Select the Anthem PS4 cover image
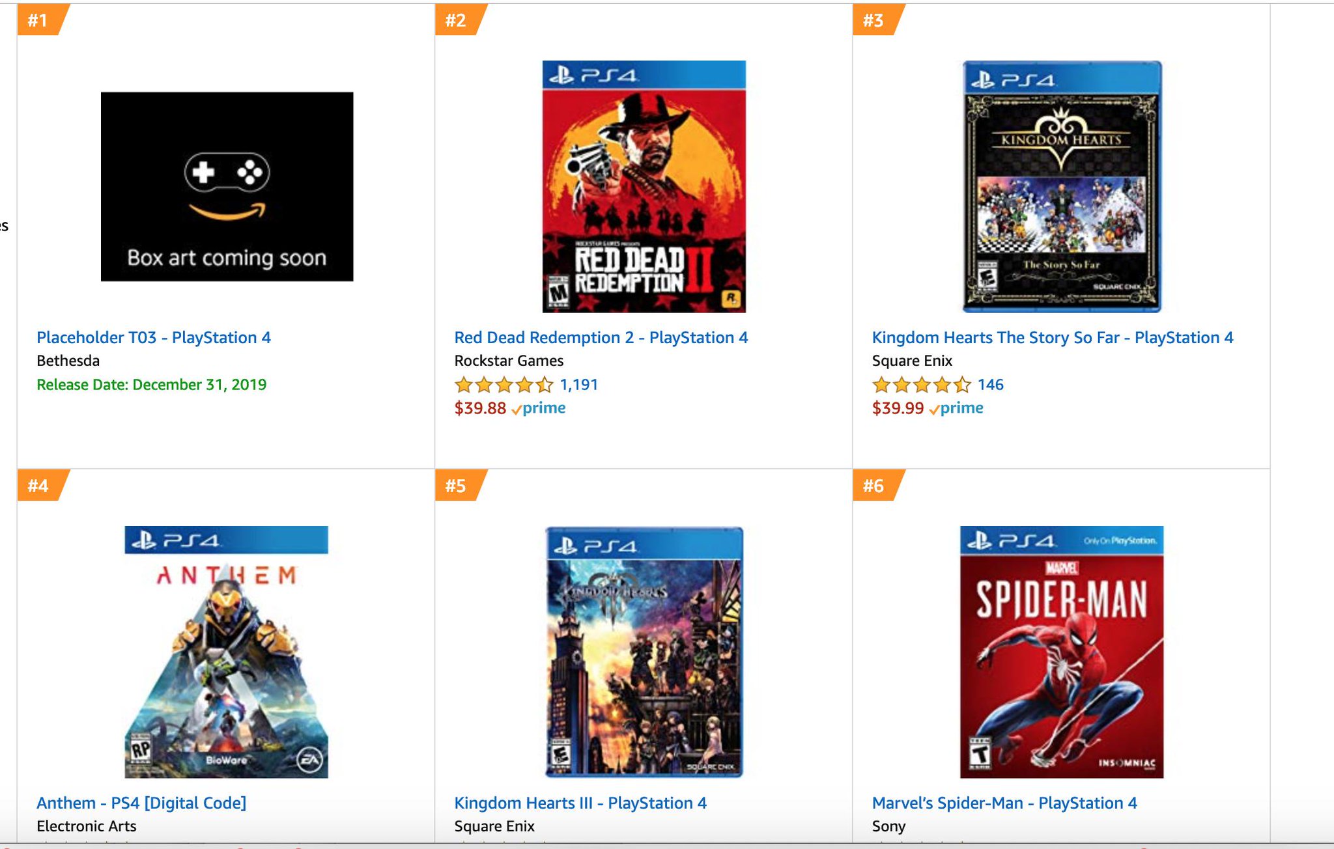Viewport: 1334px width, 849px height. [x=226, y=652]
